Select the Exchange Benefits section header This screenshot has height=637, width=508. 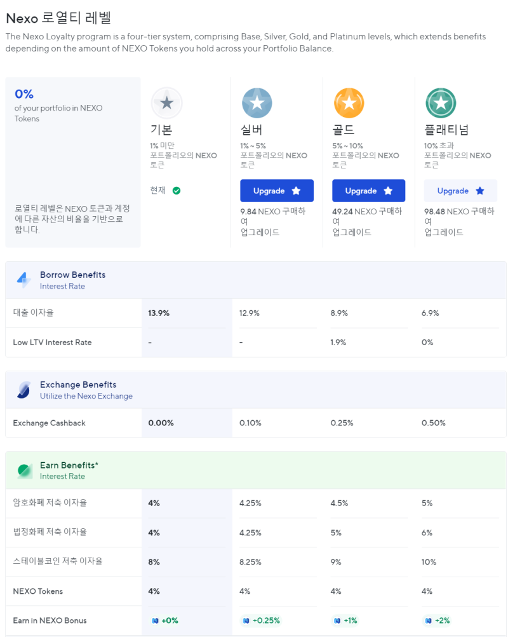pyautogui.click(x=77, y=384)
